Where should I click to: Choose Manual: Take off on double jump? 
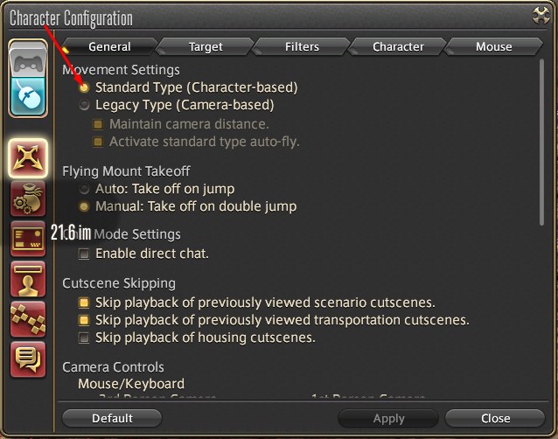[x=84, y=206]
